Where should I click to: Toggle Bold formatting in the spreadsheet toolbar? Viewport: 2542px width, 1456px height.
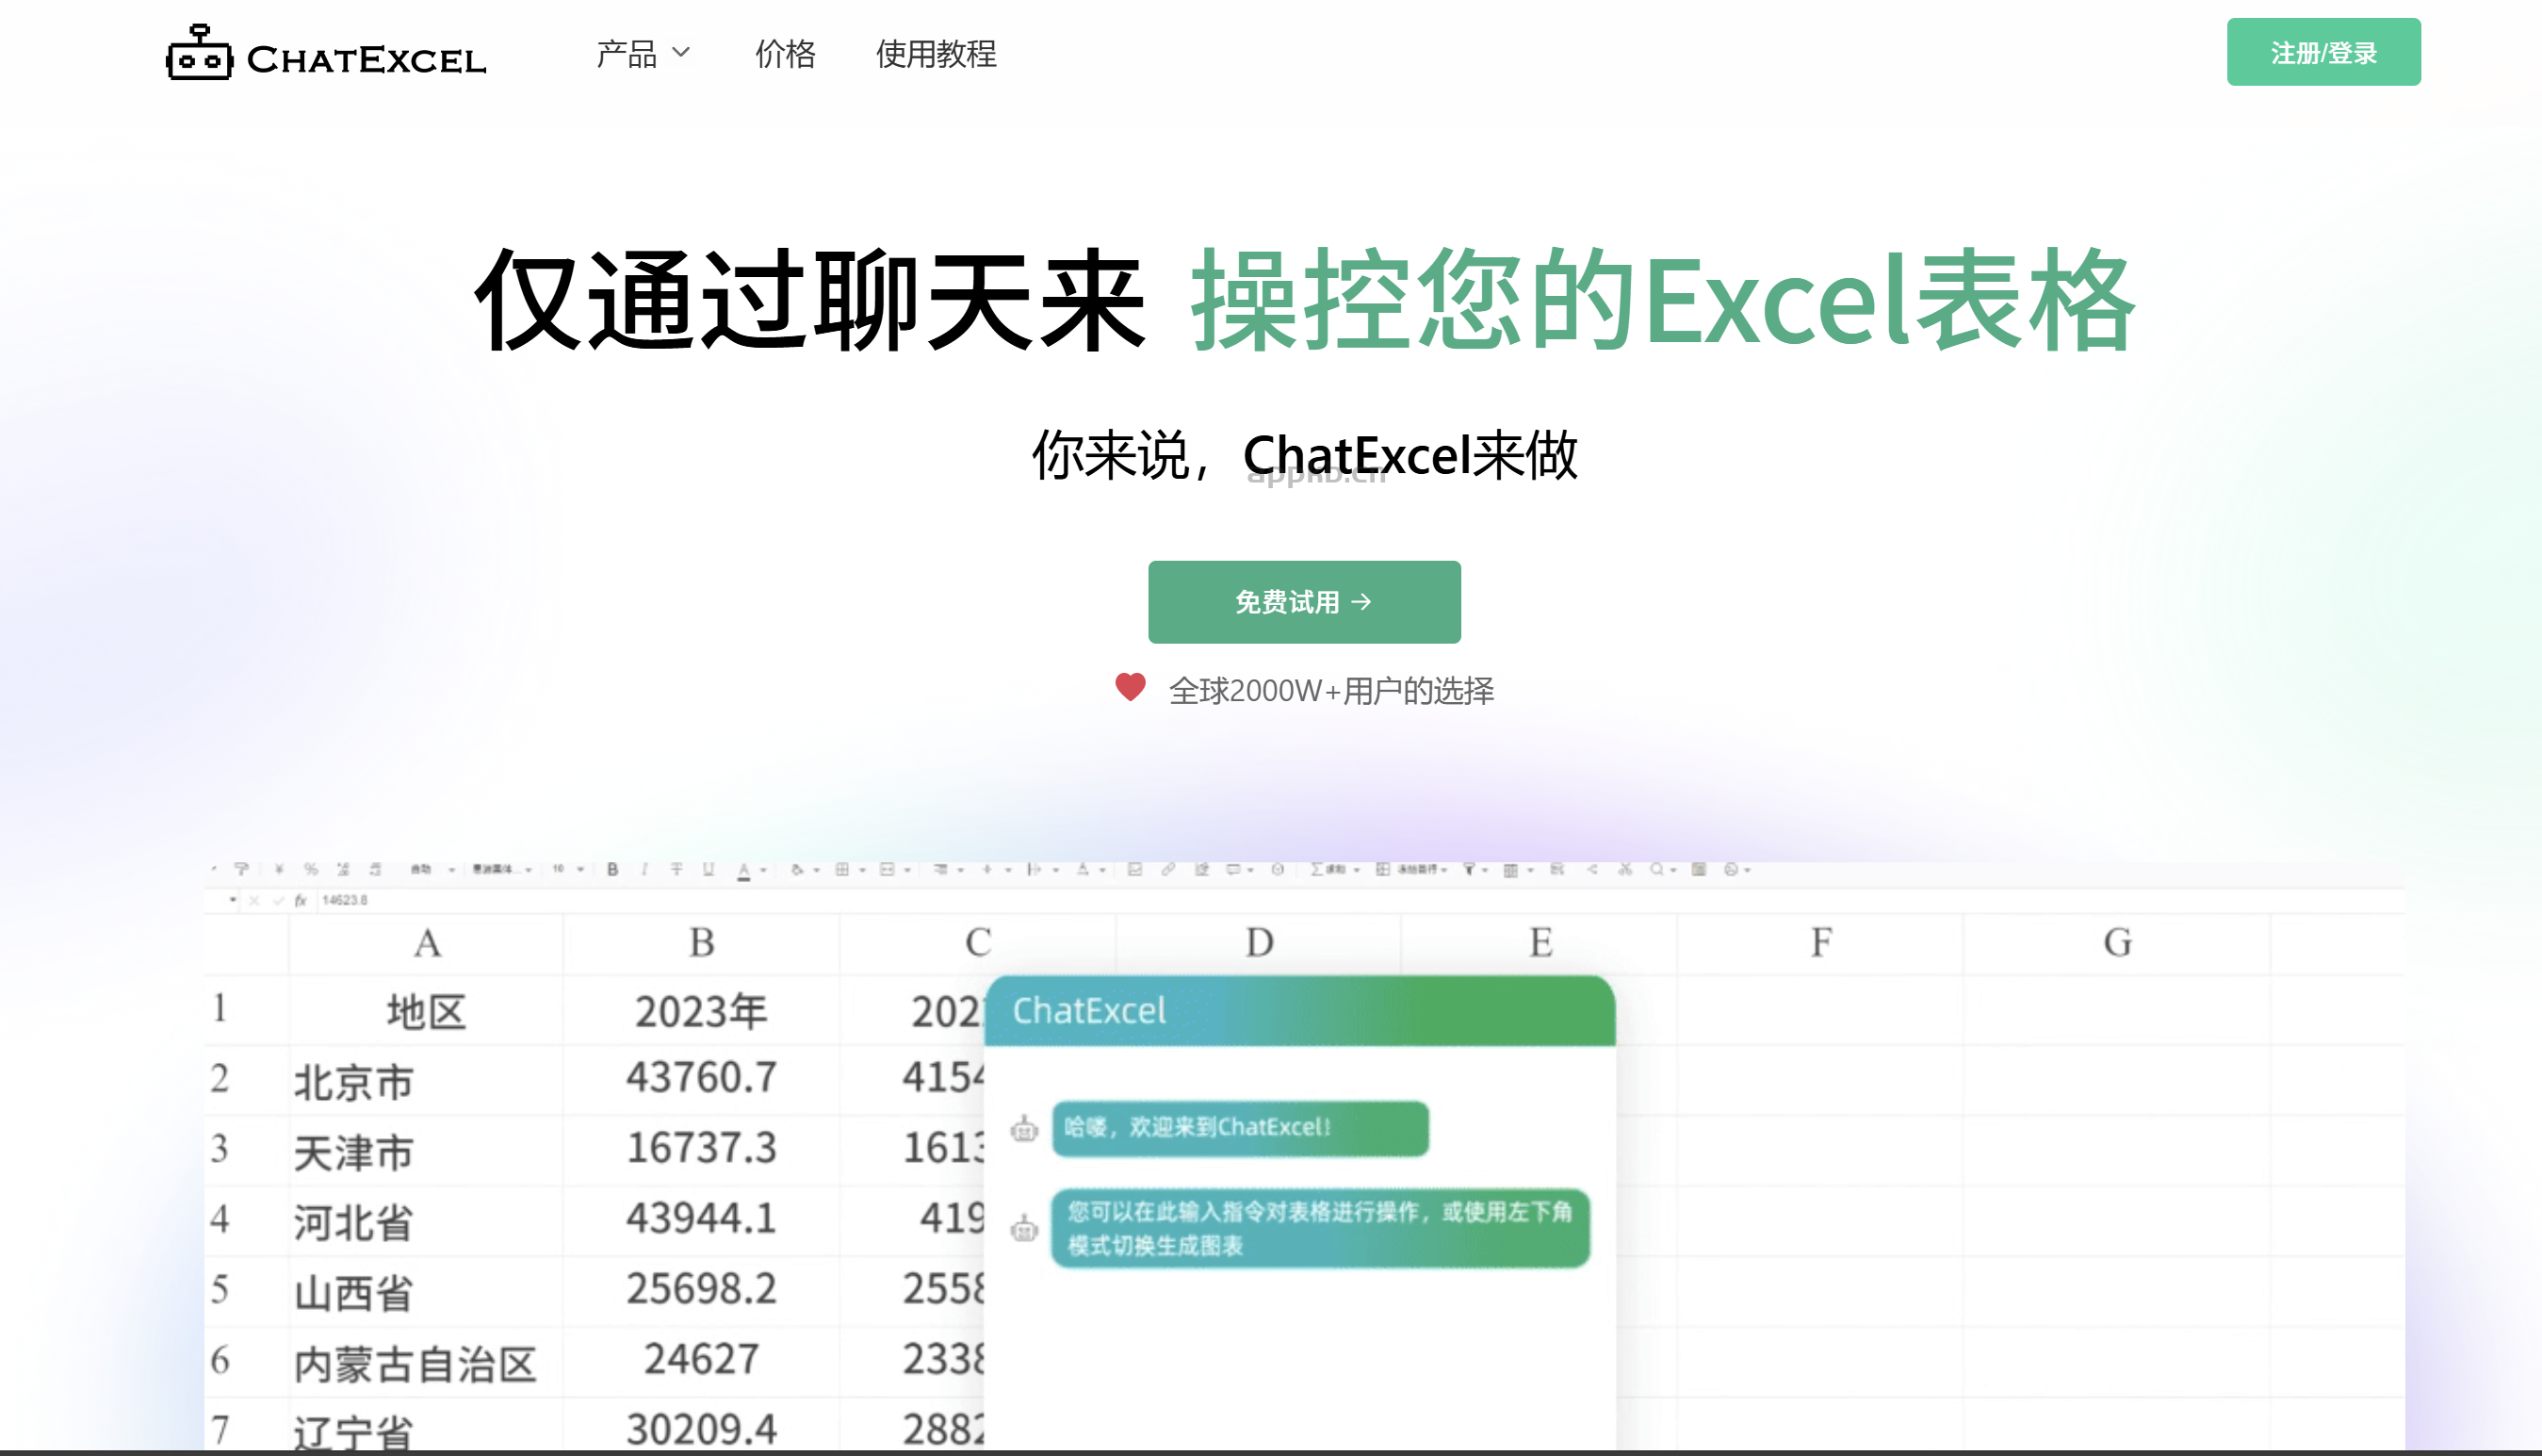pyautogui.click(x=611, y=869)
